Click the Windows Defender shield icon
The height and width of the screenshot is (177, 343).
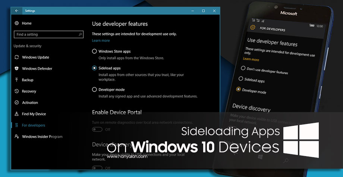17,69
